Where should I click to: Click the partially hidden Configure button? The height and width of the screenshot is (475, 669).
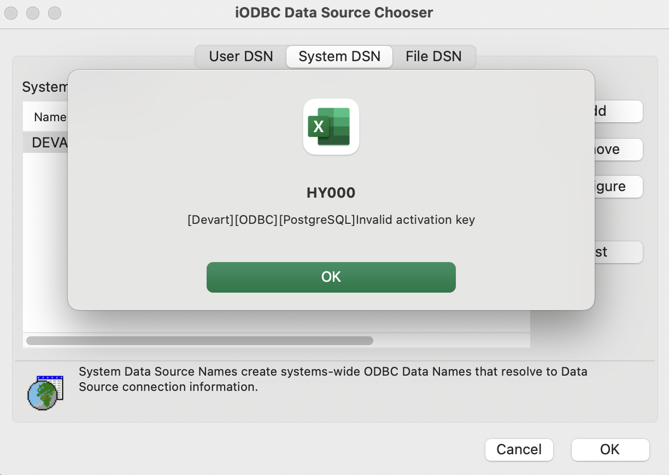(618, 187)
